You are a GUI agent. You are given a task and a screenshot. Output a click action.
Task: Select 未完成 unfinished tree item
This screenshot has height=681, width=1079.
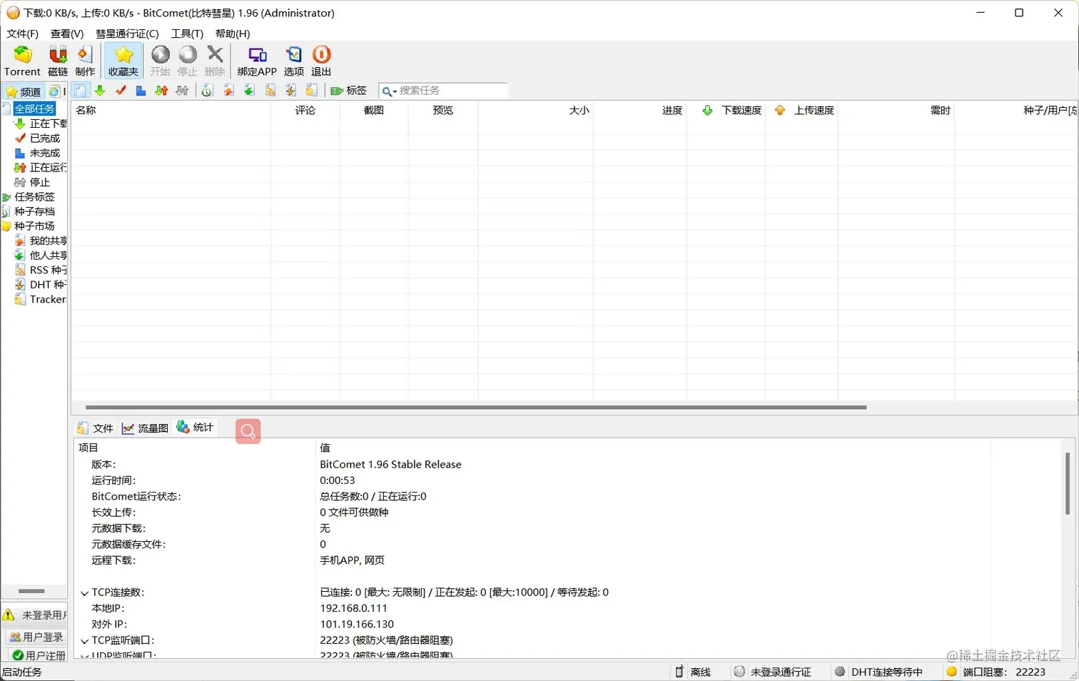45,153
